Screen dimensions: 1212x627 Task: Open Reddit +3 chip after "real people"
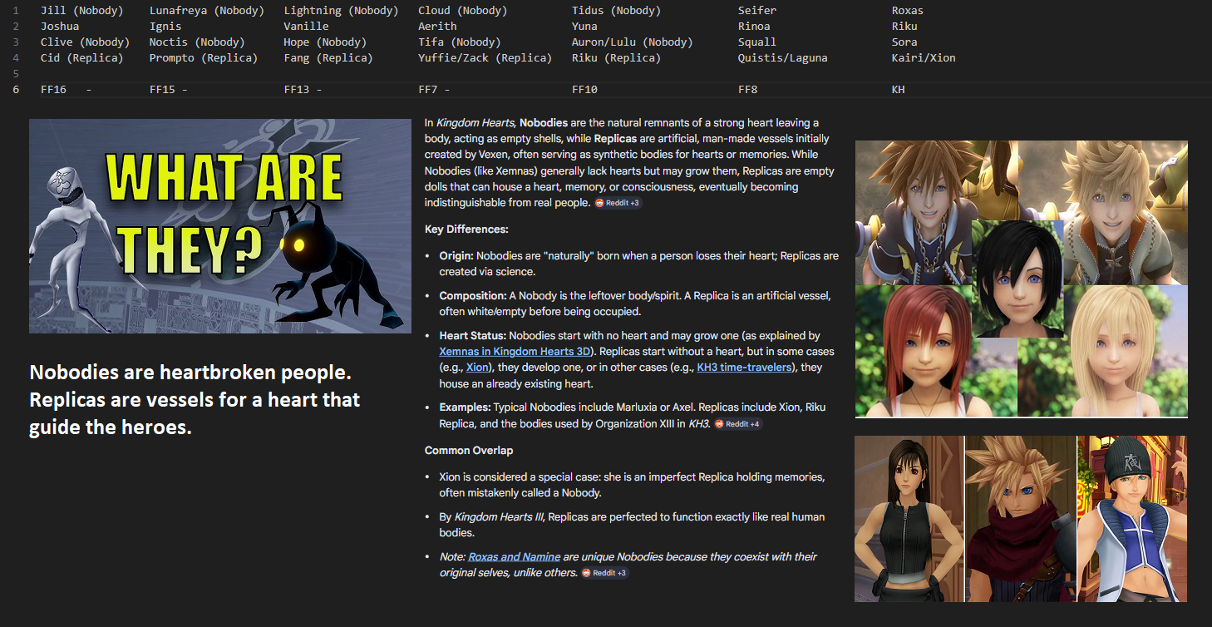pos(618,203)
